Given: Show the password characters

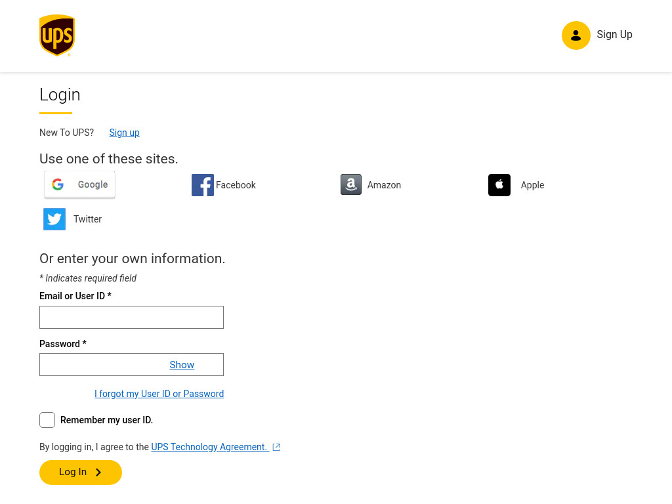Looking at the screenshot, I should coord(182,365).
